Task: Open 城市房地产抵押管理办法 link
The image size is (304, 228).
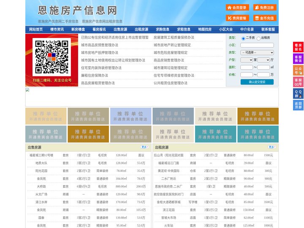Action: coord(100,52)
